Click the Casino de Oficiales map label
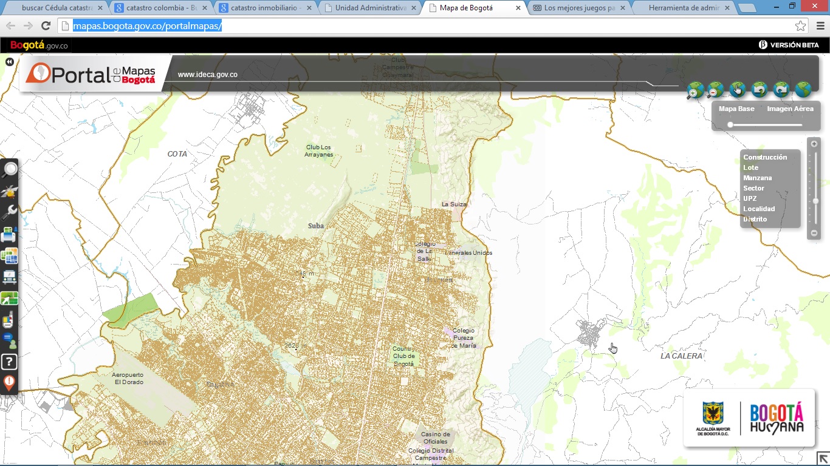Screen dimensions: 830x466 (x=436, y=437)
